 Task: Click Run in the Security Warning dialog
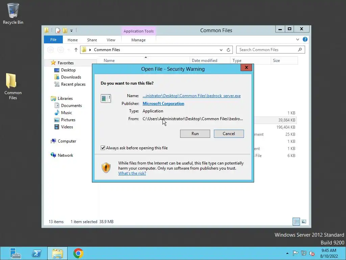click(x=195, y=134)
